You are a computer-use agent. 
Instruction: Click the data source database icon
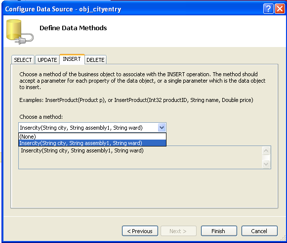point(20,32)
